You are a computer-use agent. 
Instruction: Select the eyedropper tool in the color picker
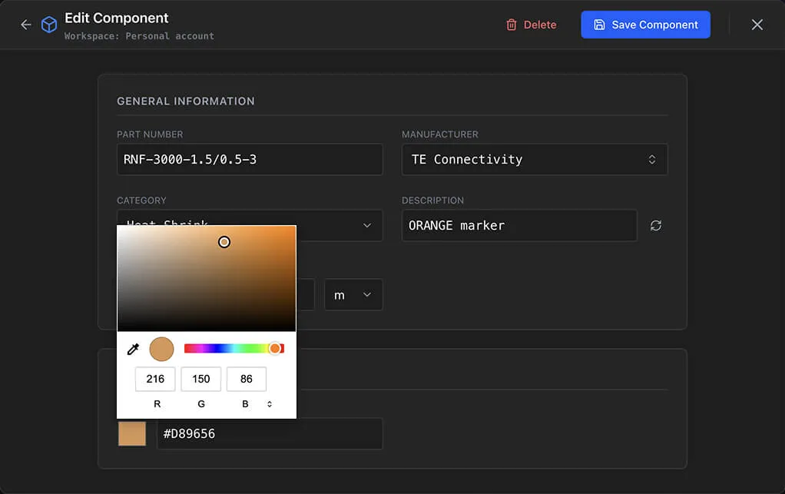click(x=133, y=349)
